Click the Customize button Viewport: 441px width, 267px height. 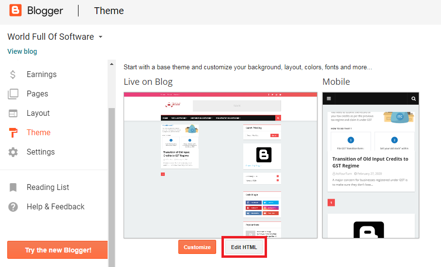coord(197,247)
